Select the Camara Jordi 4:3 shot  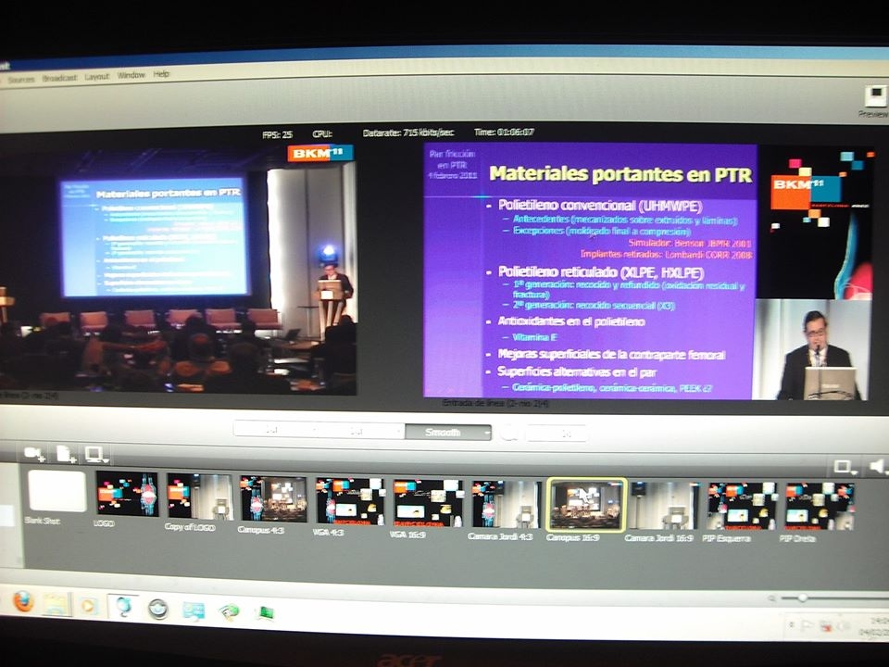(507, 504)
